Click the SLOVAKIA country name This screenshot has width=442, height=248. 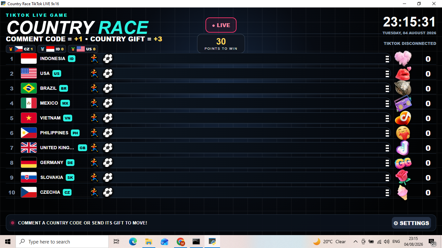[52, 177]
